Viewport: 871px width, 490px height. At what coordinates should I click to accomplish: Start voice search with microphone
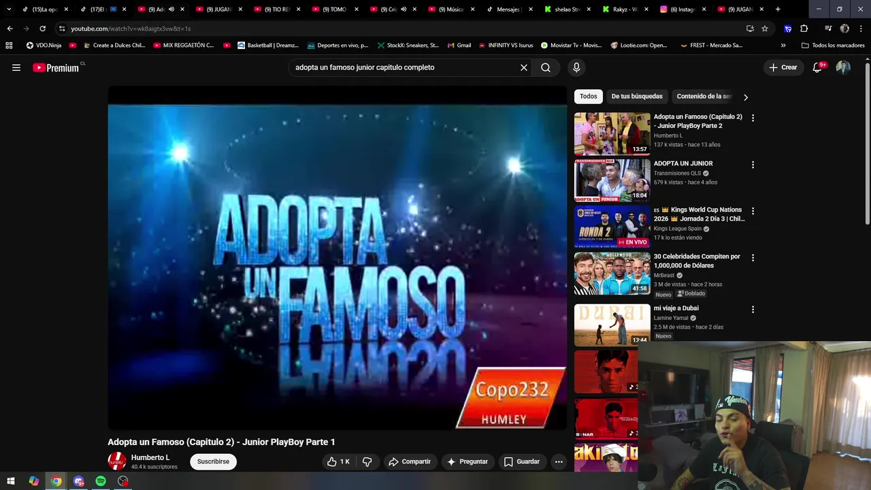click(x=576, y=67)
